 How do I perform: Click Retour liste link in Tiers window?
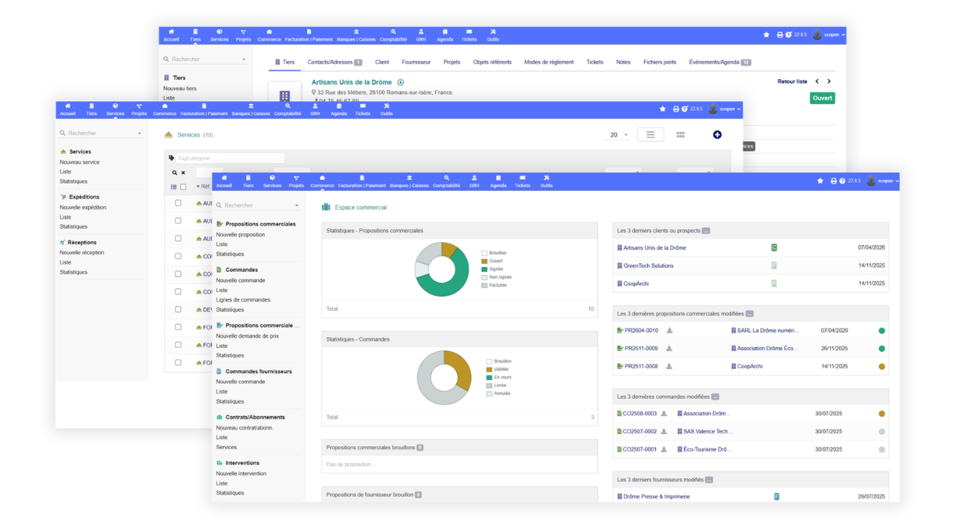coord(792,82)
